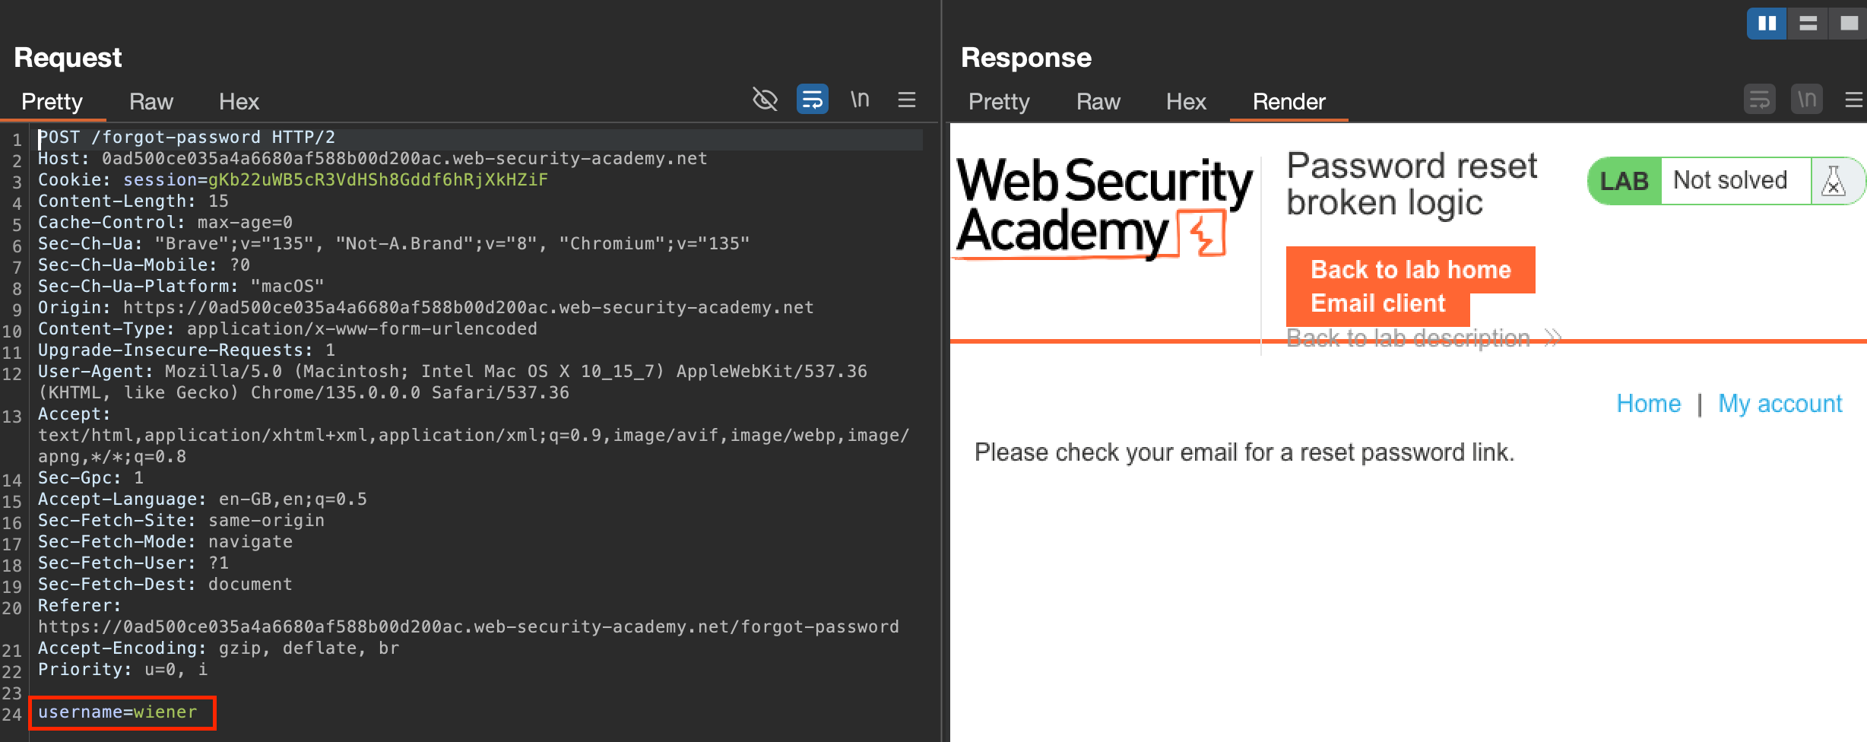Select side-by-side split layout icon
This screenshot has height=742, width=1867.
(x=1767, y=24)
